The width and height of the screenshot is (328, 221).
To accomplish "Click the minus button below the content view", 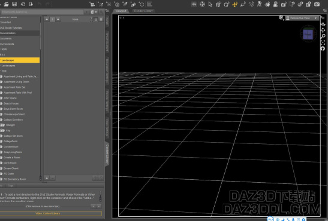I will (53, 178).
